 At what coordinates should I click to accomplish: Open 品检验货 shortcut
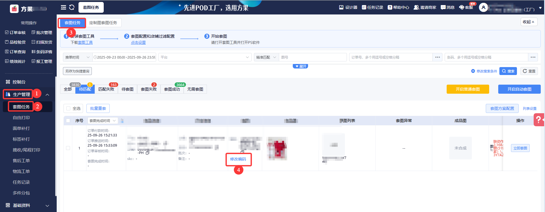pyautogui.click(x=15, y=42)
